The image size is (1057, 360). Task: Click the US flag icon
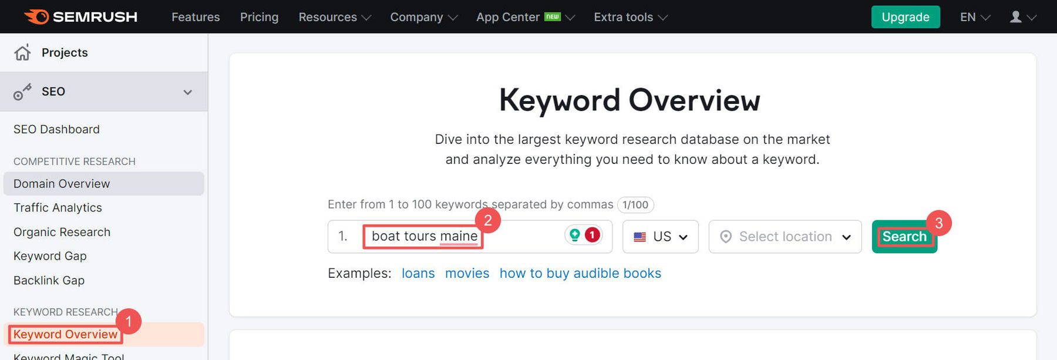pyautogui.click(x=640, y=237)
